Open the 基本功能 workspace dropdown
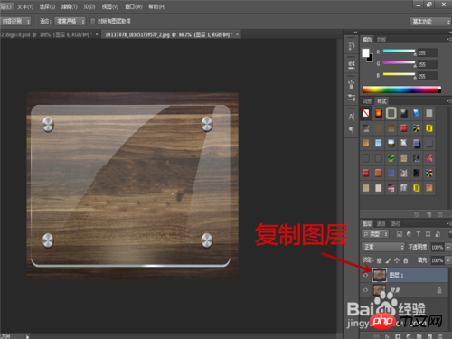Image resolution: width=452 pixels, height=339 pixels. (430, 22)
